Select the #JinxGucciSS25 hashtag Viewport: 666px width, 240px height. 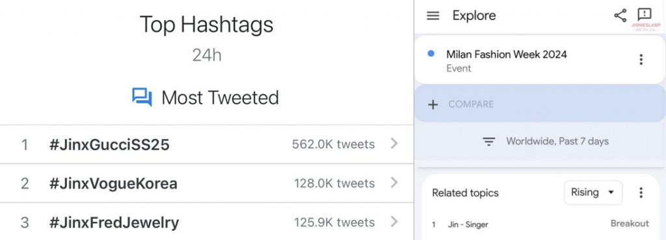(109, 145)
